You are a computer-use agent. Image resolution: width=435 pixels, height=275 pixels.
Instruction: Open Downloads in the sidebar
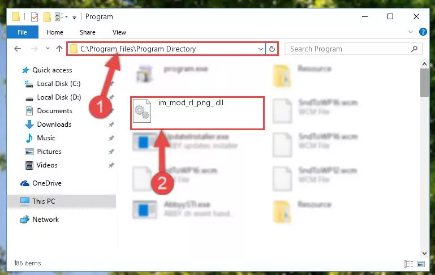[54, 124]
